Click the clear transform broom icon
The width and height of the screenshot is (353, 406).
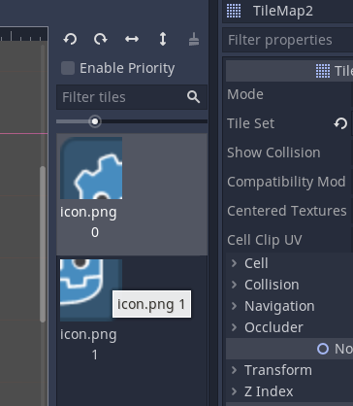pos(194,39)
